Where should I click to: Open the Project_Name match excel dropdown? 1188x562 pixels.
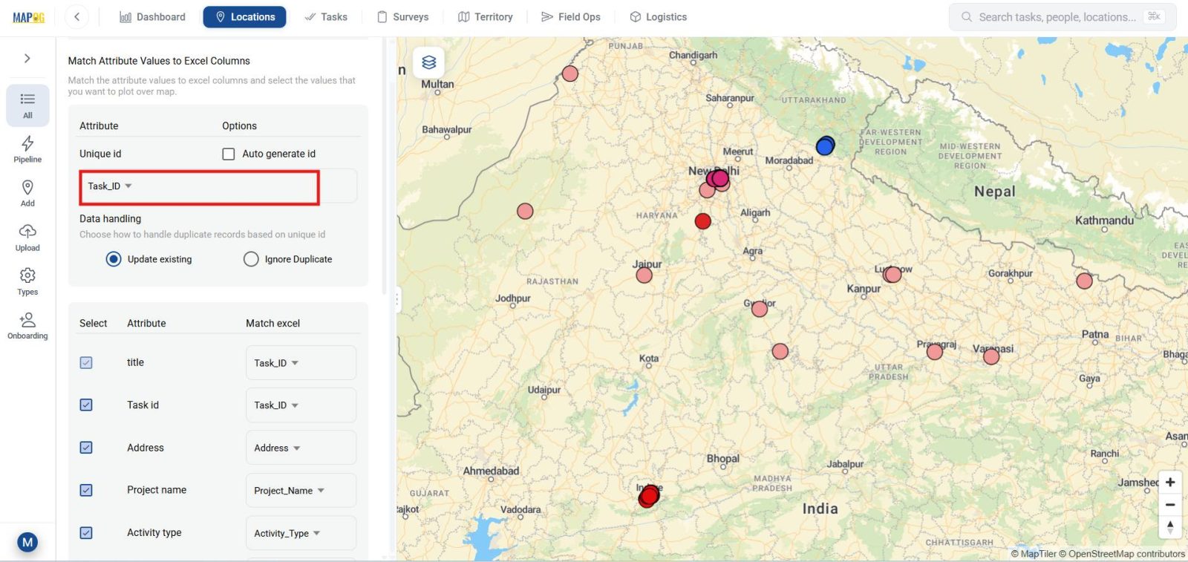pyautogui.click(x=301, y=491)
